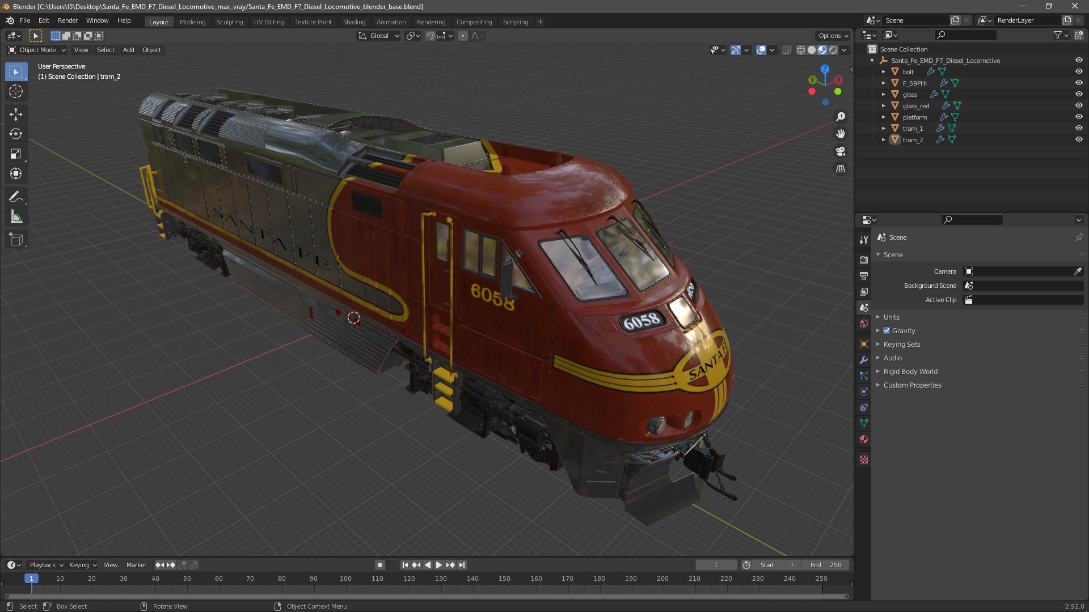This screenshot has width=1089, height=612.
Task: Select the Measure tool
Action: point(16,217)
